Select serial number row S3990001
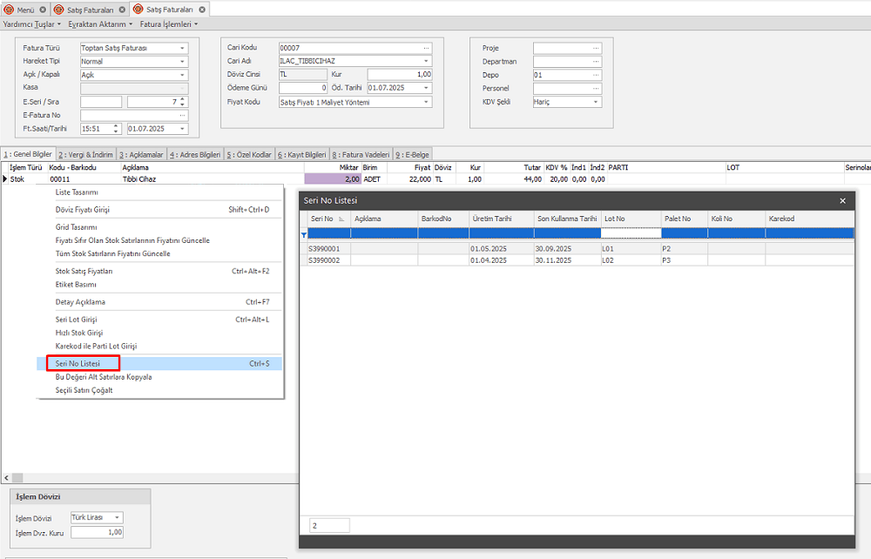Viewport: 871px width, 559px height. tap(324, 249)
